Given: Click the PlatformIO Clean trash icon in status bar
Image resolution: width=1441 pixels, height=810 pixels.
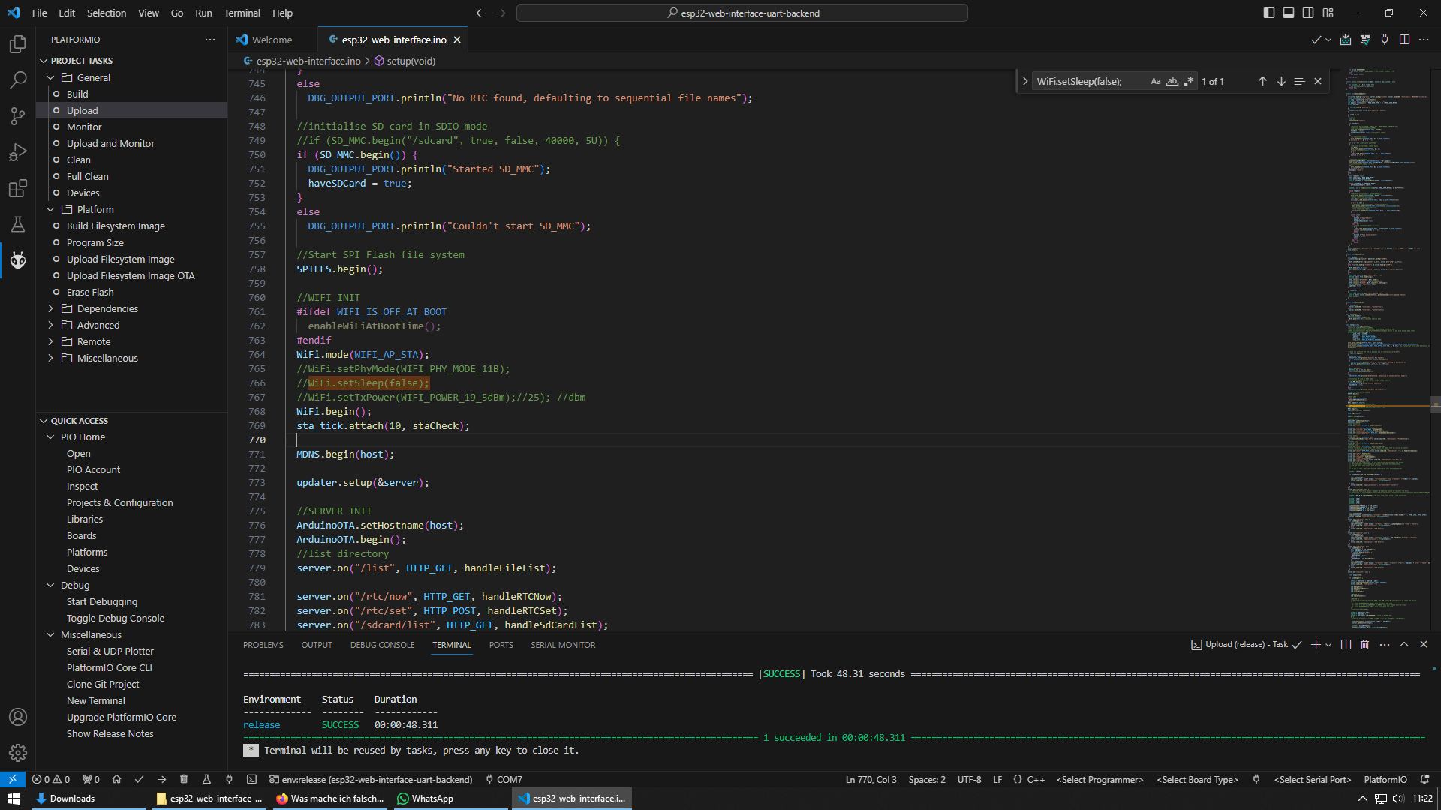Looking at the screenshot, I should (x=184, y=779).
